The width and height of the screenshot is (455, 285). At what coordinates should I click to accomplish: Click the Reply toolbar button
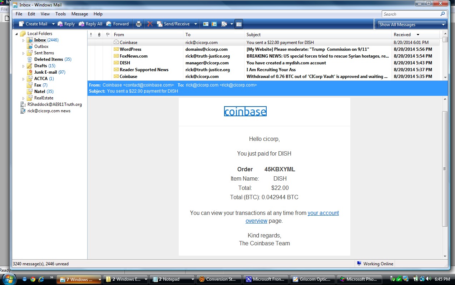[66, 24]
